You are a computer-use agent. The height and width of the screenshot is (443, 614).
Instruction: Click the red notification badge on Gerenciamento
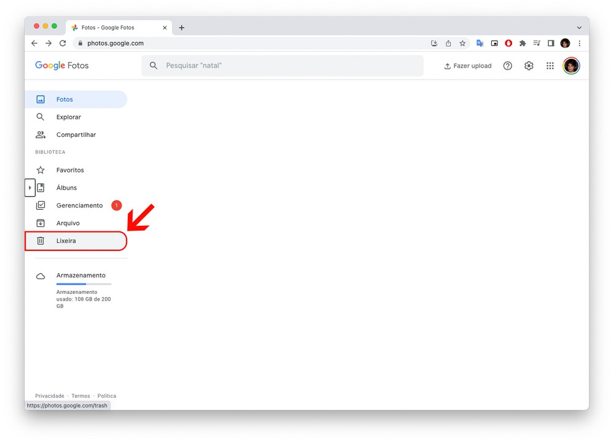click(116, 206)
